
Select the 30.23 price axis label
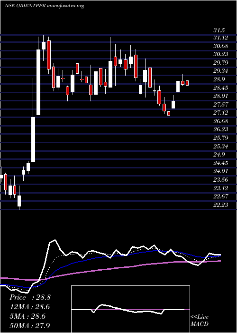(x=220, y=54)
